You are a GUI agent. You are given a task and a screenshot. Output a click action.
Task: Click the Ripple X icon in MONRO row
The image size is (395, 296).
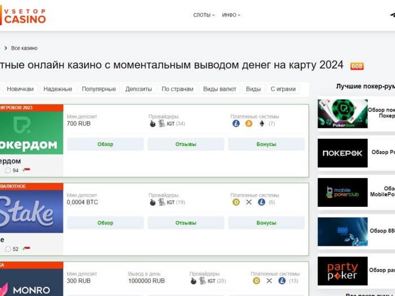click(x=269, y=281)
